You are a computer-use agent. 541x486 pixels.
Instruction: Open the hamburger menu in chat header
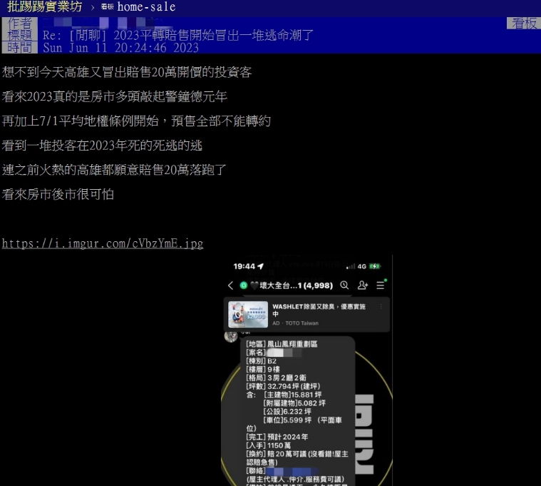coord(380,285)
